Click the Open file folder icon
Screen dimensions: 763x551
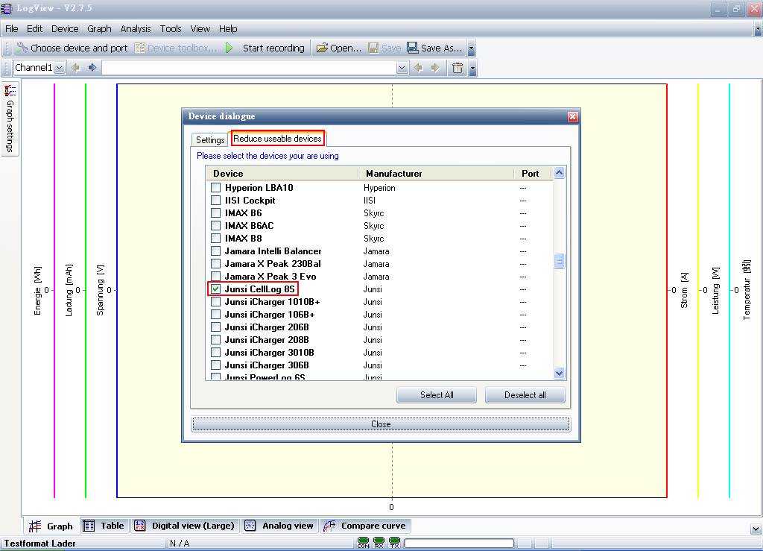coord(322,48)
